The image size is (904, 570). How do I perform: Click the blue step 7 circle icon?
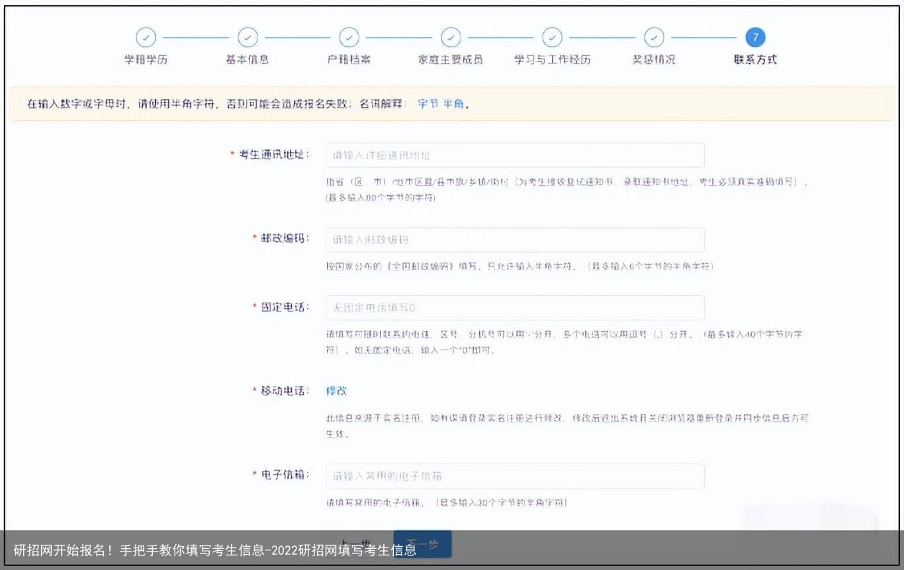[x=755, y=37]
